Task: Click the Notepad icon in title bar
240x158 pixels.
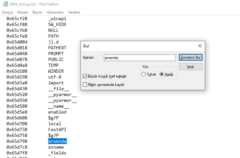Action: pyautogui.click(x=5, y=4)
